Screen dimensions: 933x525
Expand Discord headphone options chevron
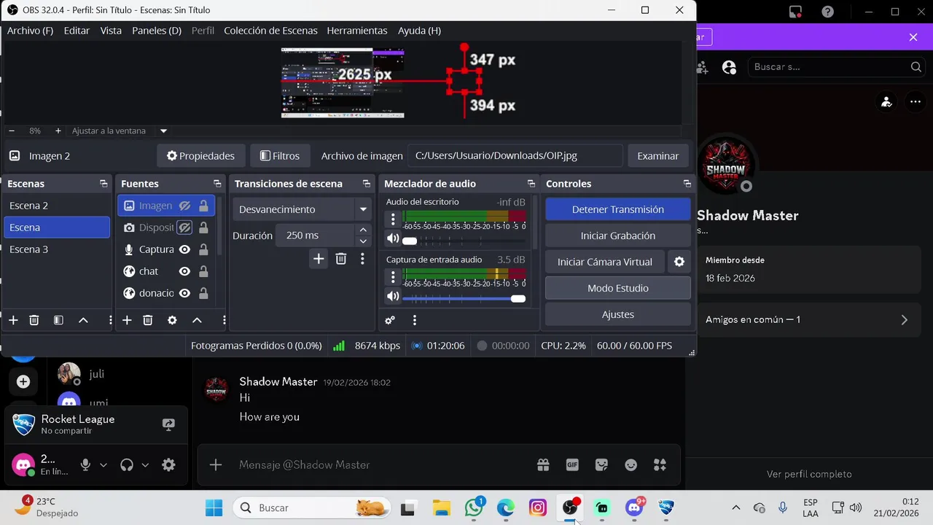(145, 464)
